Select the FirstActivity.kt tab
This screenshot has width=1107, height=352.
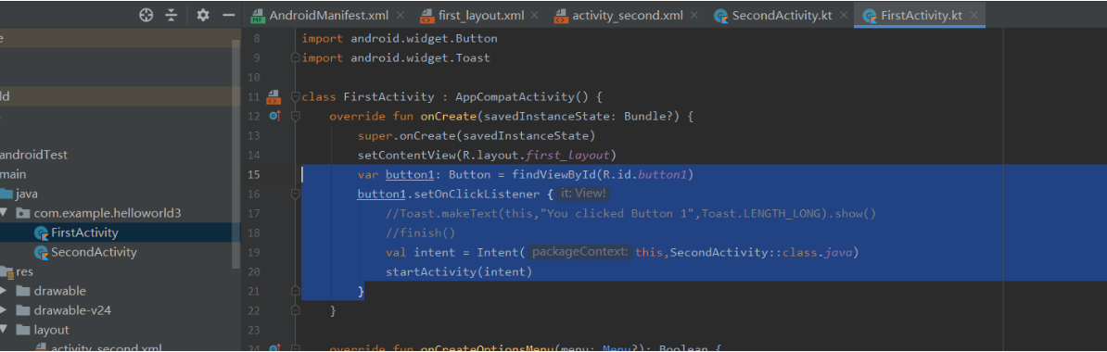(920, 15)
